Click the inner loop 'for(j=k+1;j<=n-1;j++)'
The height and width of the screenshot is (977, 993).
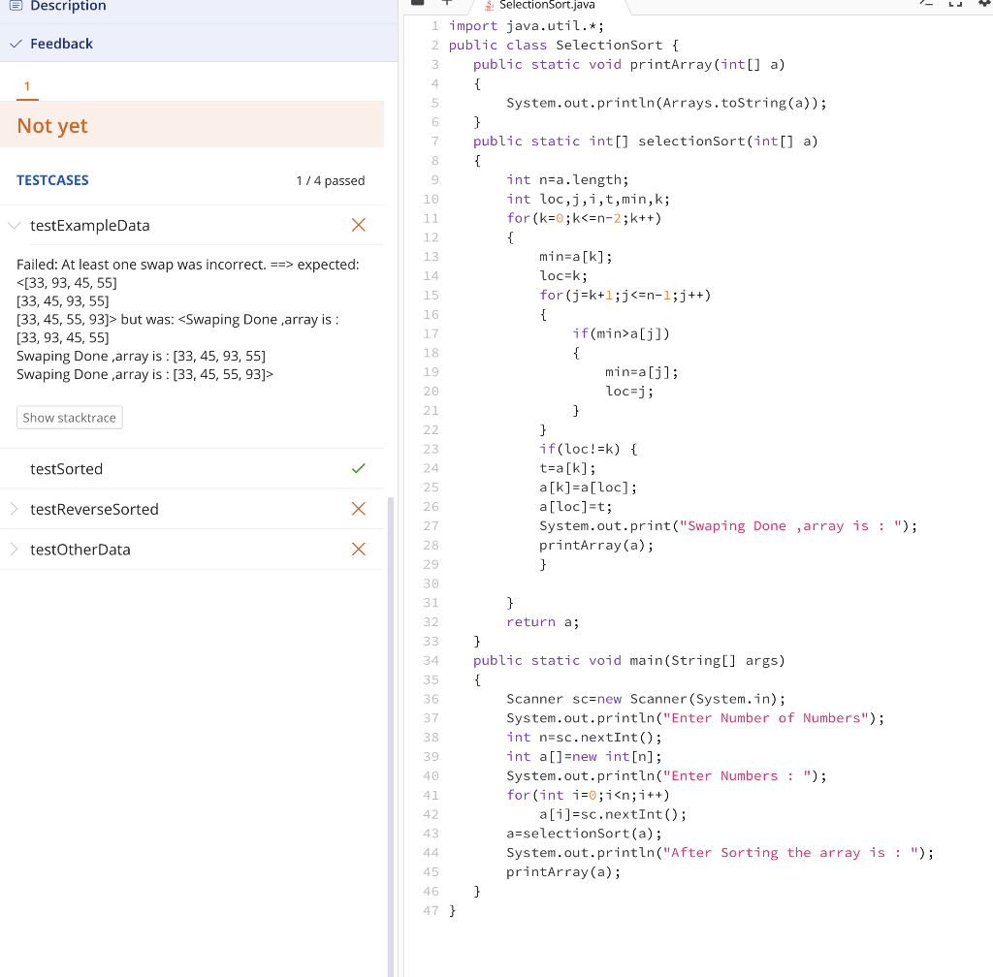click(625, 296)
